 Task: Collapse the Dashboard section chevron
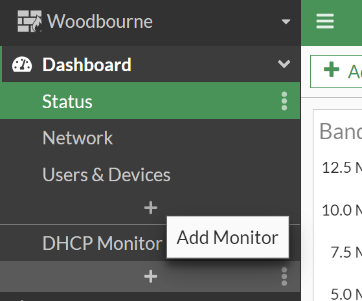(x=284, y=64)
